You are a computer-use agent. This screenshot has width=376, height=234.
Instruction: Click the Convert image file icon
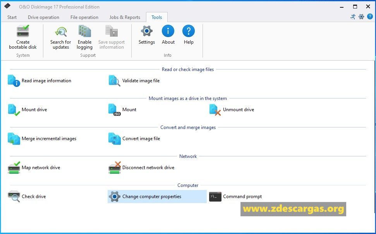114,139
